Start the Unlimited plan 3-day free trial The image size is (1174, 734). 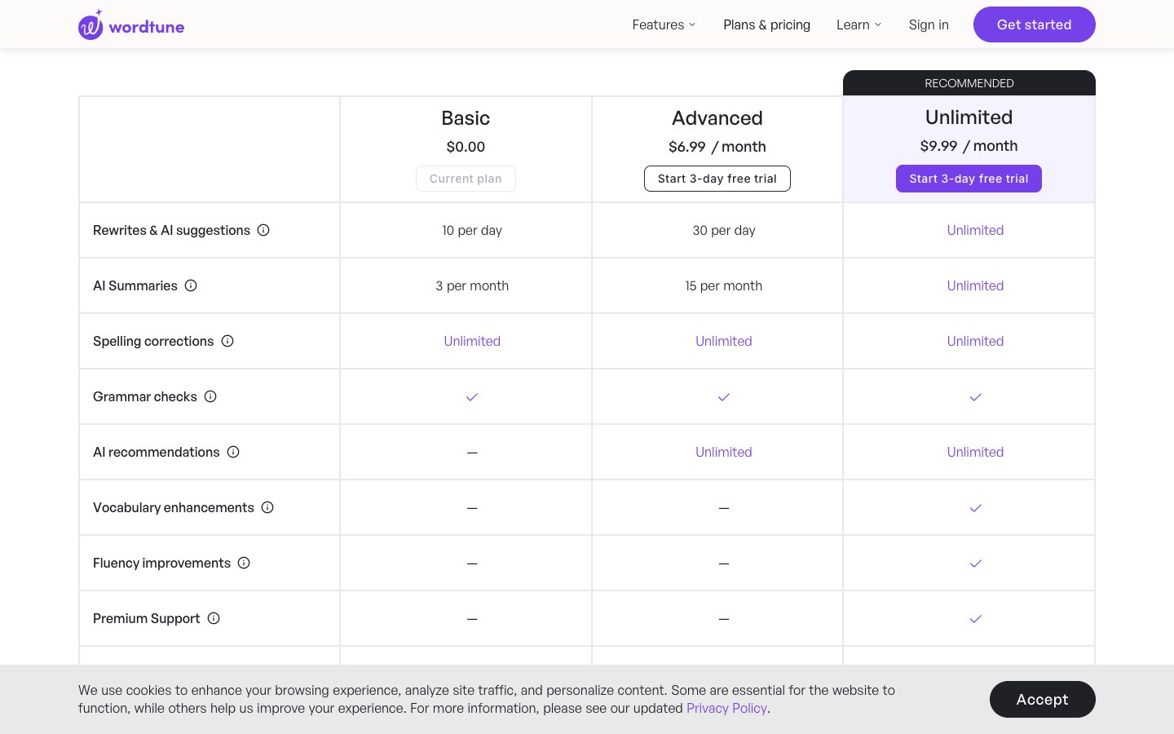pos(969,179)
